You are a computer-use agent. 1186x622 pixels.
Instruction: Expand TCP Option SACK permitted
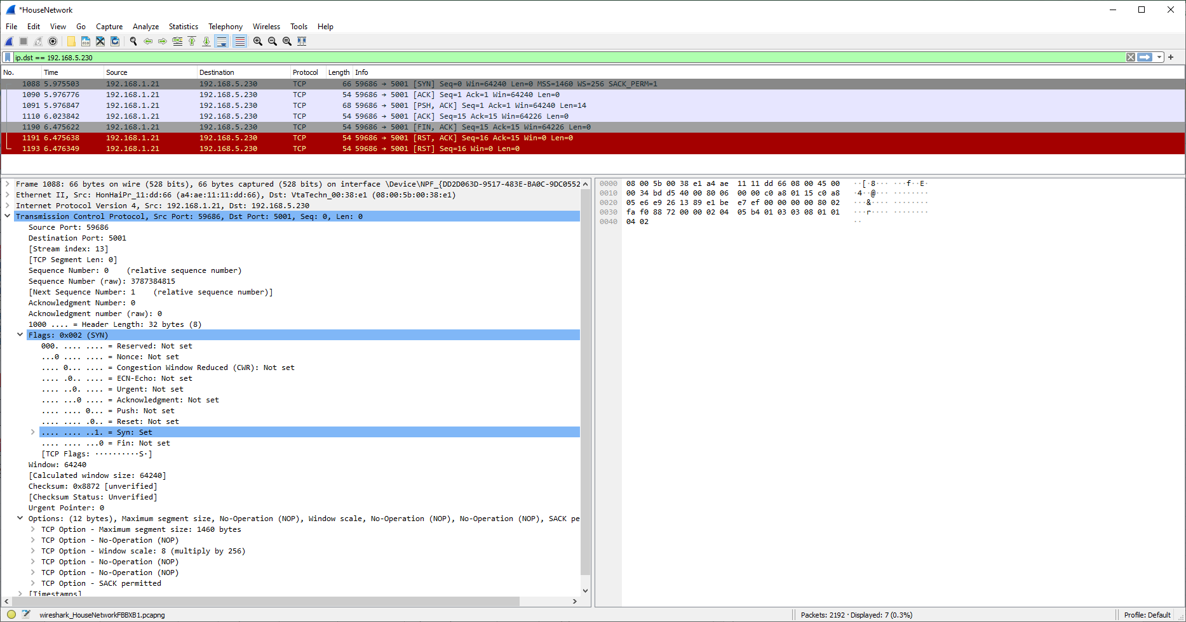click(33, 583)
